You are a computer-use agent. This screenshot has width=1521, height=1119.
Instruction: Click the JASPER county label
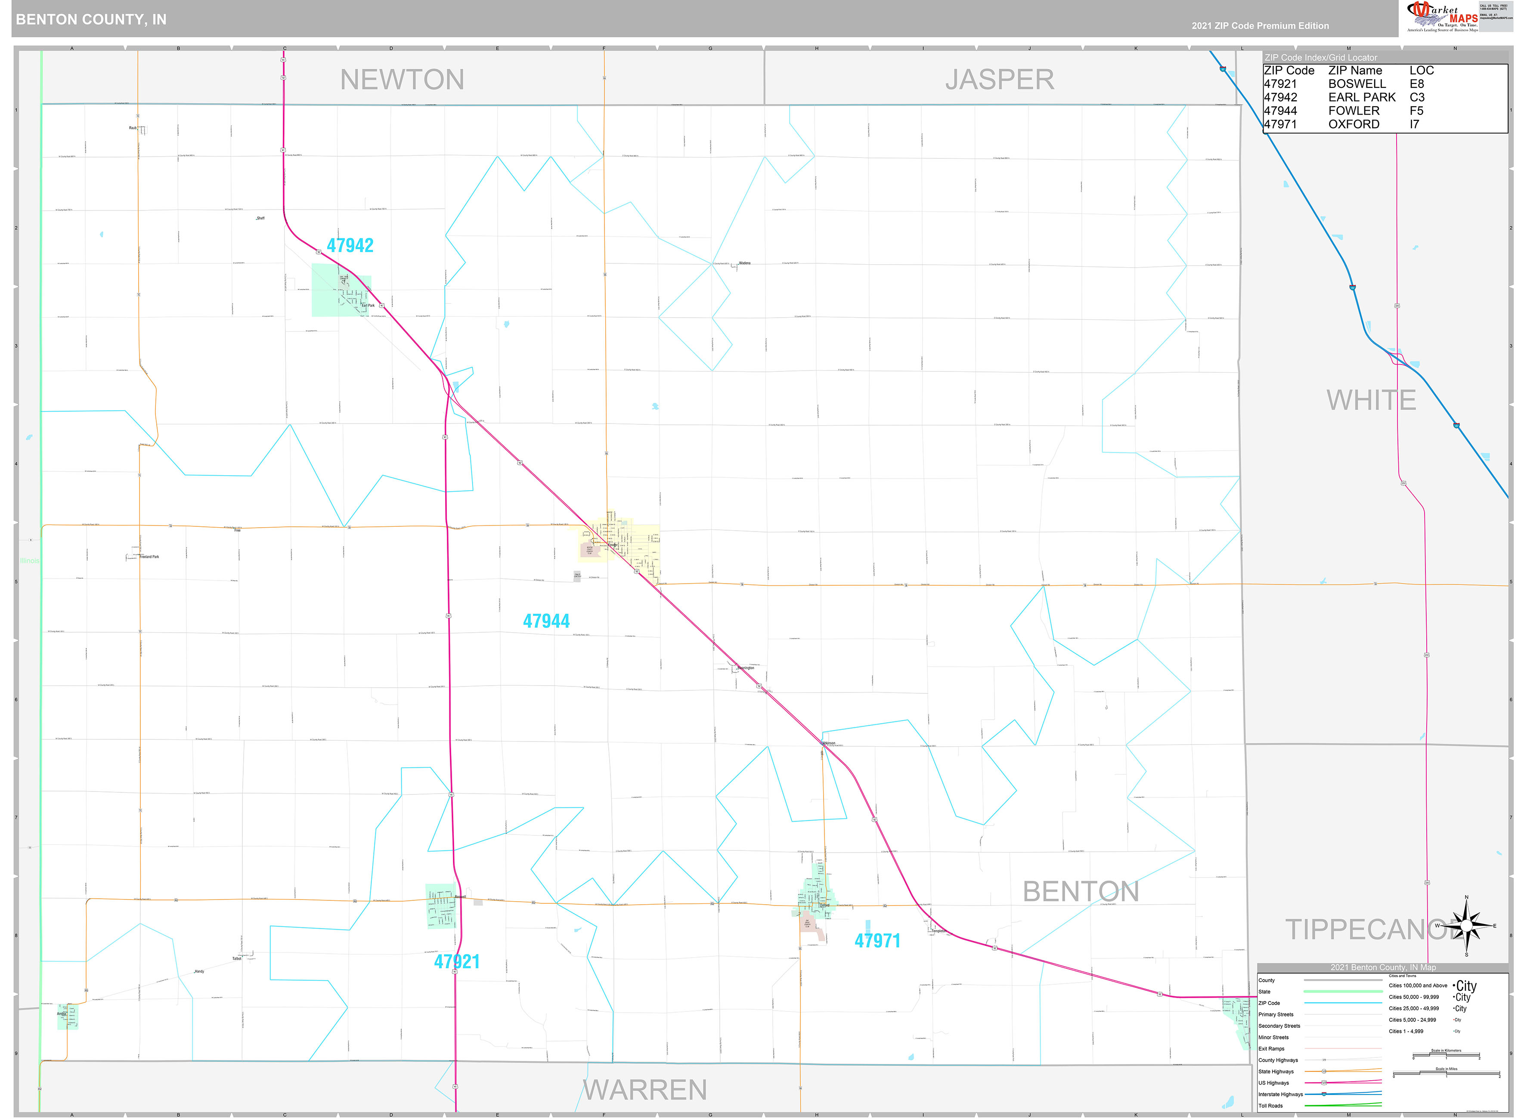[999, 80]
